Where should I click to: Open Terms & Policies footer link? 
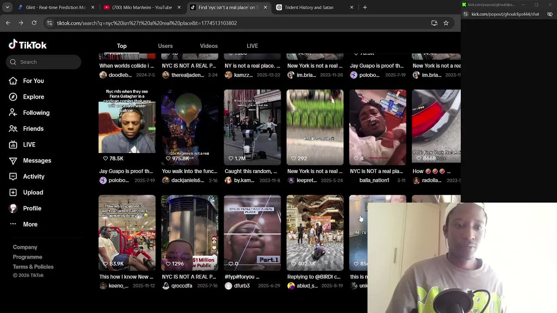click(33, 267)
